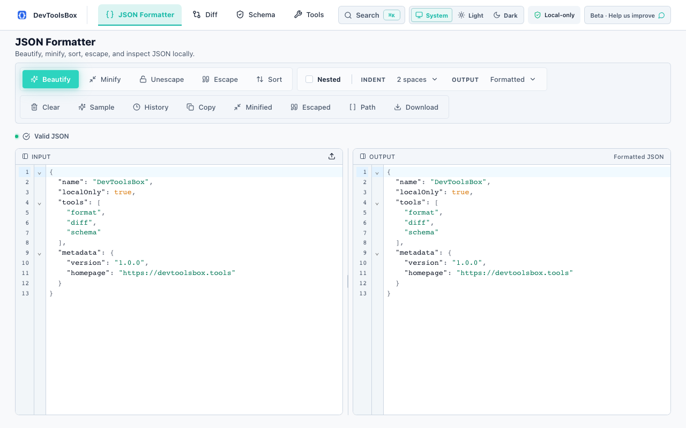Viewport: 686px width, 428px height.
Task: Click line number 8 in output gutter
Action: 364,242
